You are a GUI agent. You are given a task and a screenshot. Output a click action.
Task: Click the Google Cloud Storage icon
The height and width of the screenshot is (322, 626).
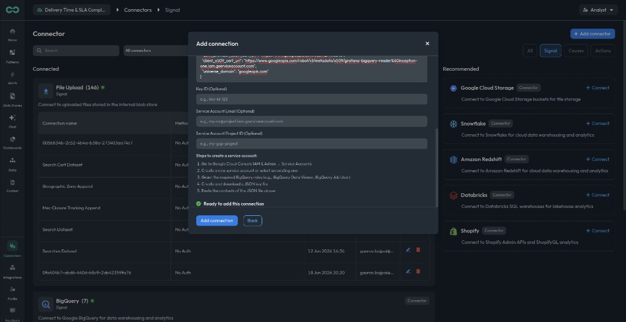(453, 88)
